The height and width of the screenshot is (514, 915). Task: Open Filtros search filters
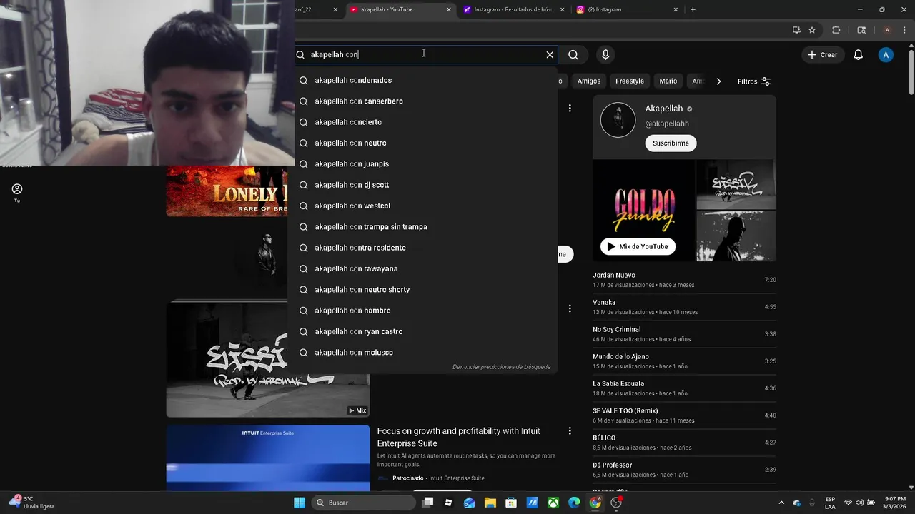754,81
